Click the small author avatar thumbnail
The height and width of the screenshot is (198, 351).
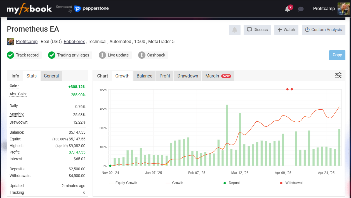[10, 42]
